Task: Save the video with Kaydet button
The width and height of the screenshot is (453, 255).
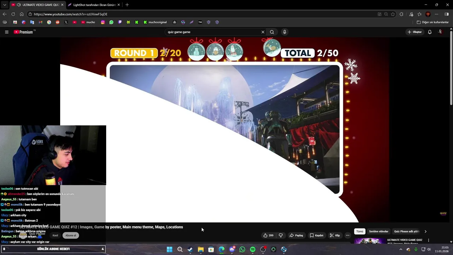Action: pyautogui.click(x=316, y=235)
